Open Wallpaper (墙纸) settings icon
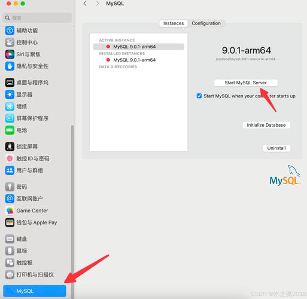Screen dimensions: 307x299 pos(10,106)
